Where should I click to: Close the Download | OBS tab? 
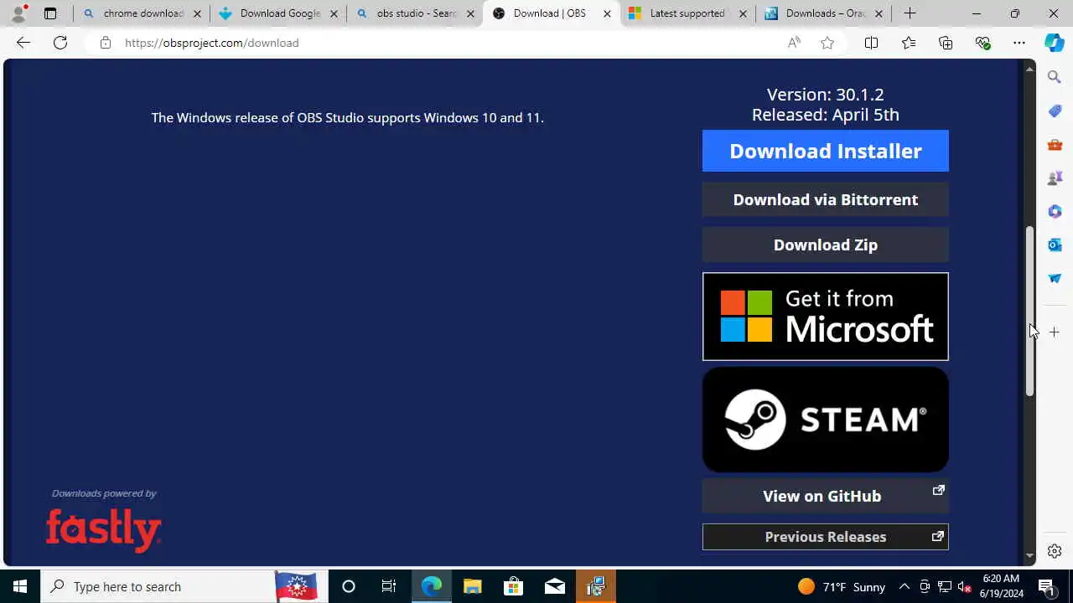coord(607,13)
